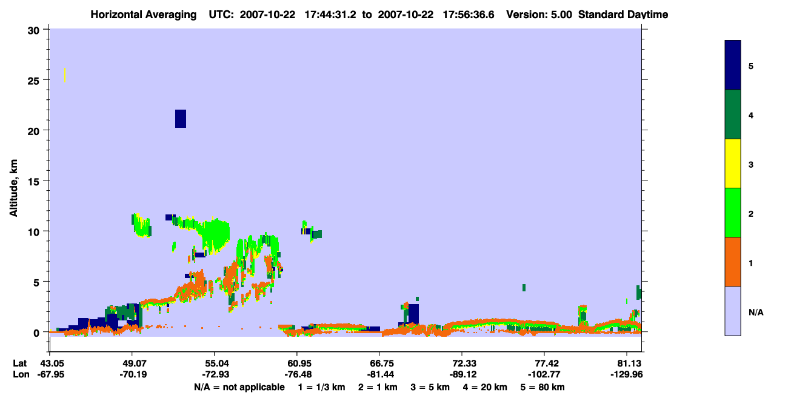The width and height of the screenshot is (788, 404).
Task: Click the lavender N/A color swatch
Action: [x=733, y=311]
